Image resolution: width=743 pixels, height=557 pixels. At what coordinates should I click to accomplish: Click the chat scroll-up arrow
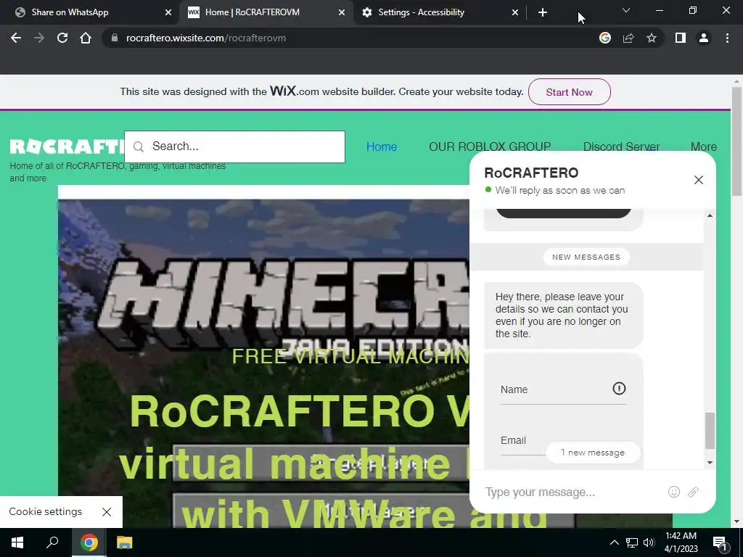coord(710,215)
